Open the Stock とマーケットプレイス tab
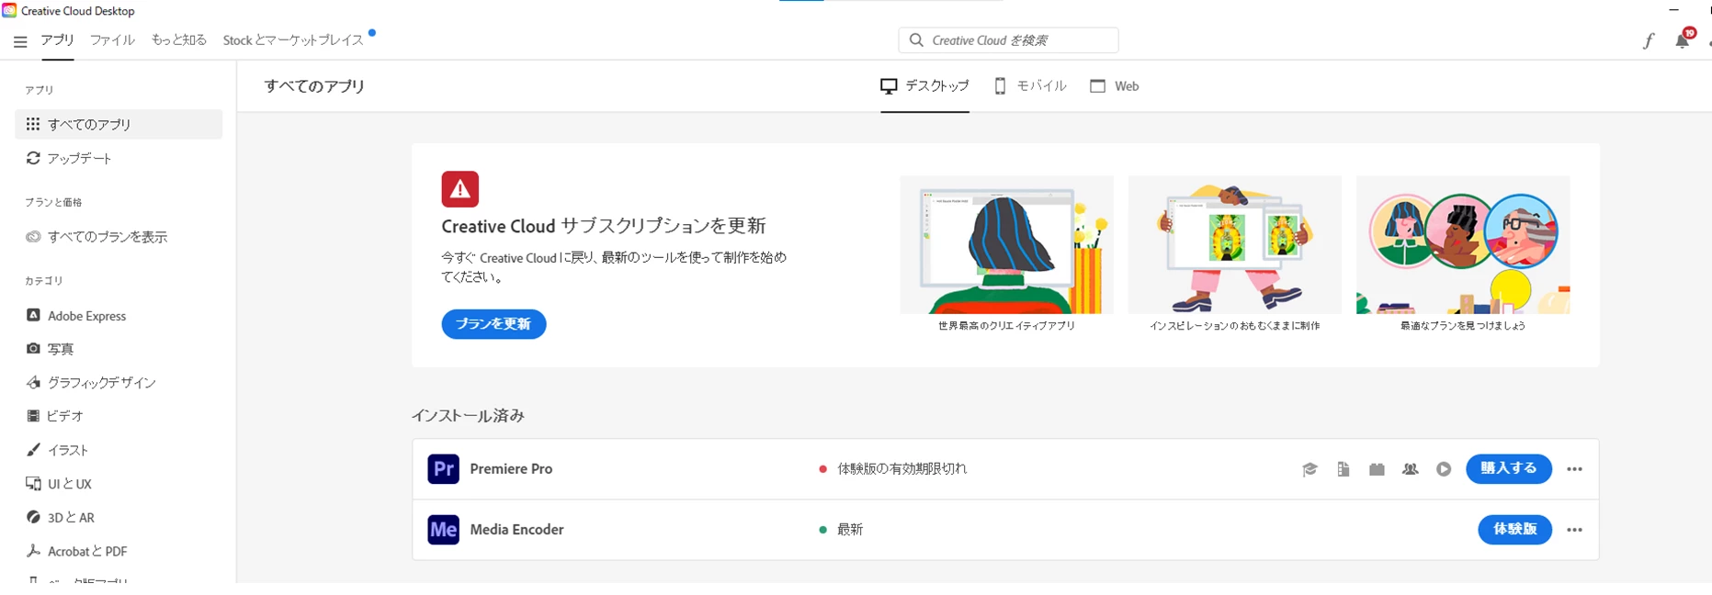The height and width of the screenshot is (595, 1712). [x=293, y=40]
